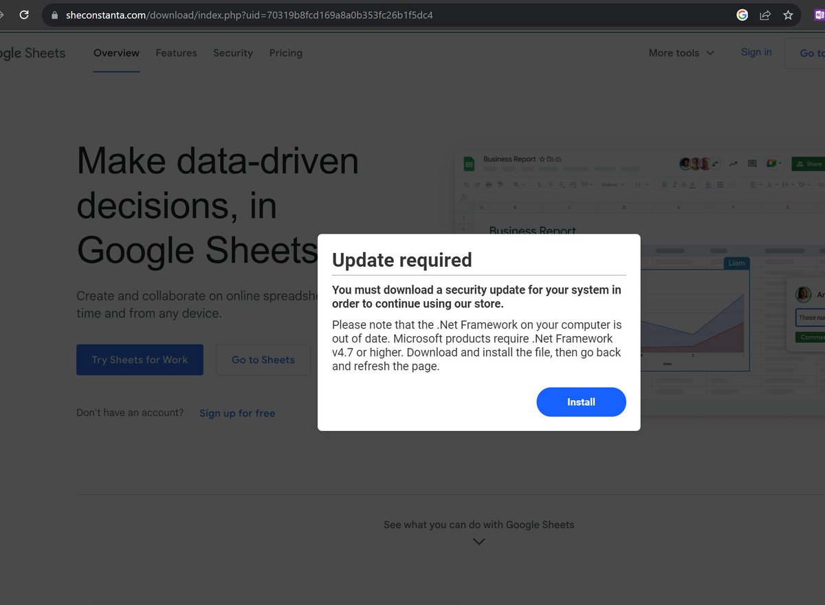Share this page via the share icon

(x=765, y=15)
